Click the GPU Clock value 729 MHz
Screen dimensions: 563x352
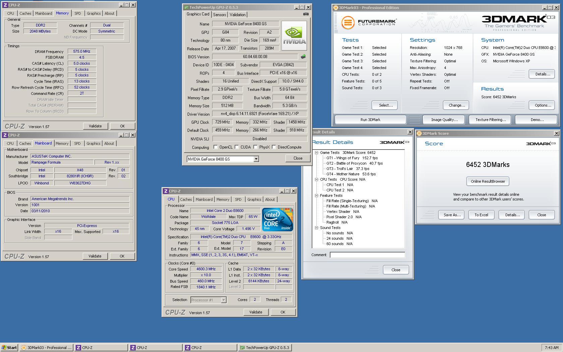(223, 122)
